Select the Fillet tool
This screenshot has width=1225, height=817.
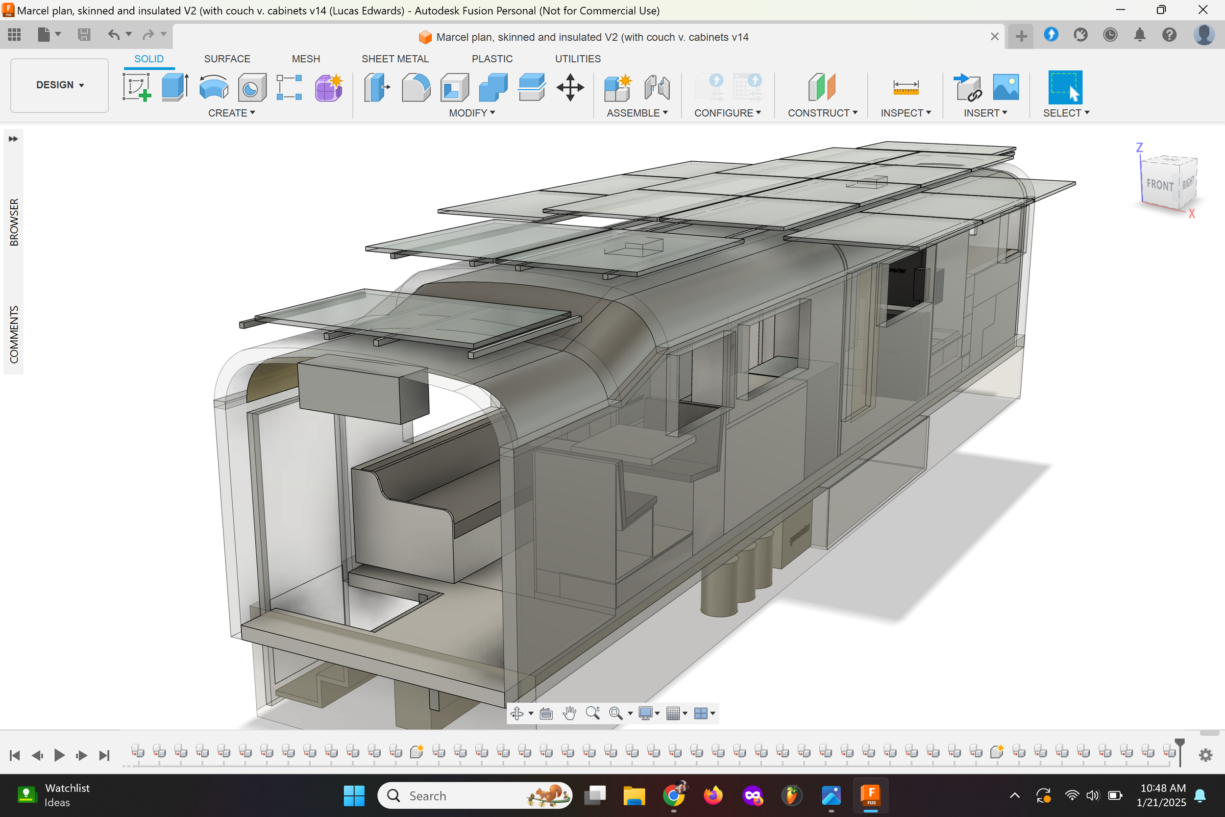coord(416,87)
